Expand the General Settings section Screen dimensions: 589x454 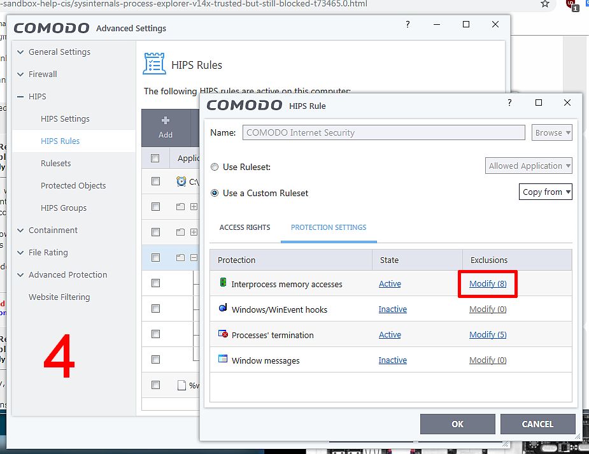tap(20, 52)
